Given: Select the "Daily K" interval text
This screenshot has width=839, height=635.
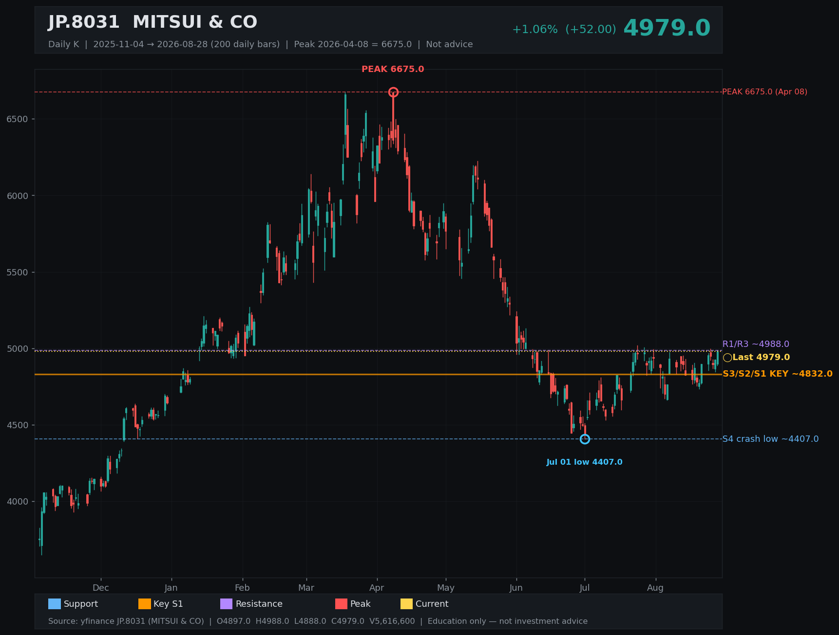Looking at the screenshot, I should (63, 44).
